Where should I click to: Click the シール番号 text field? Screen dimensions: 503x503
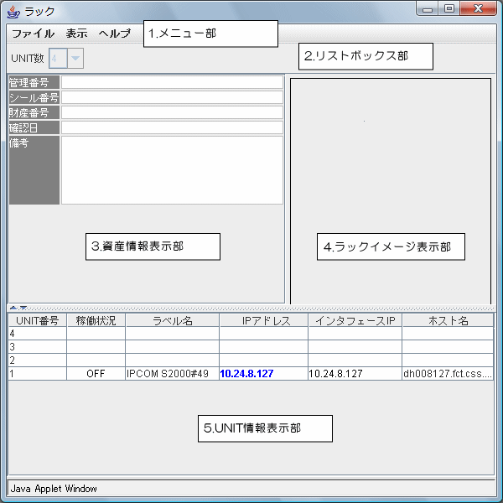click(172, 97)
